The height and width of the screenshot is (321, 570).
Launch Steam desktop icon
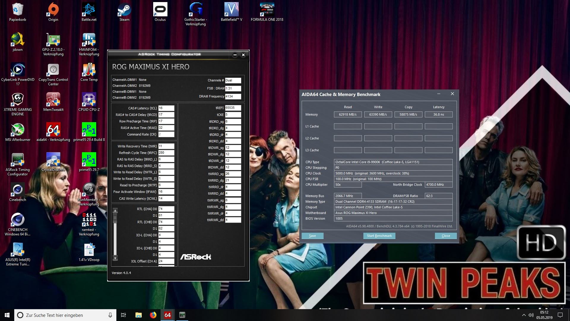pyautogui.click(x=124, y=12)
